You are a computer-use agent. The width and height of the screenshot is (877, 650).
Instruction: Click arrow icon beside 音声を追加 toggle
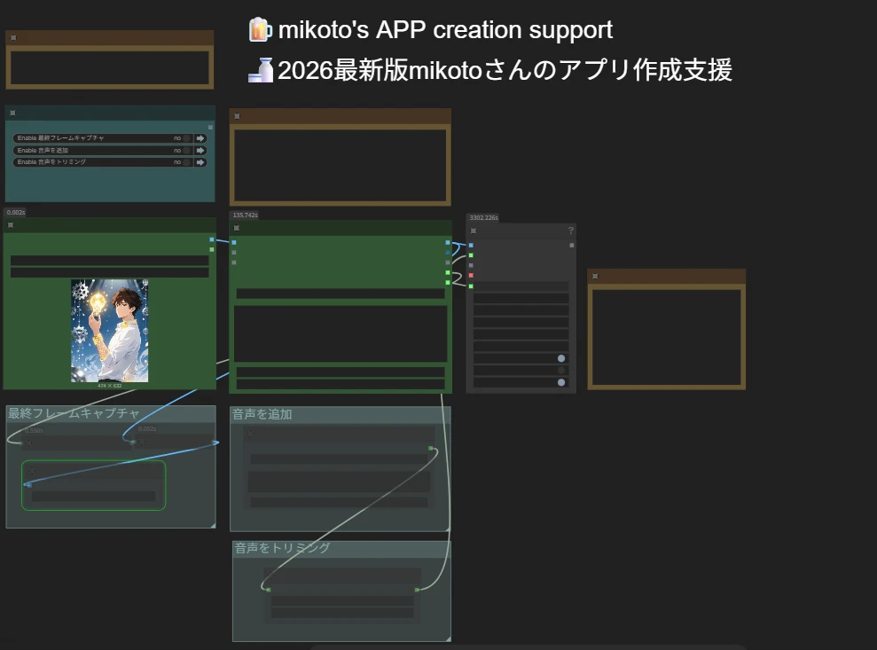pos(200,151)
